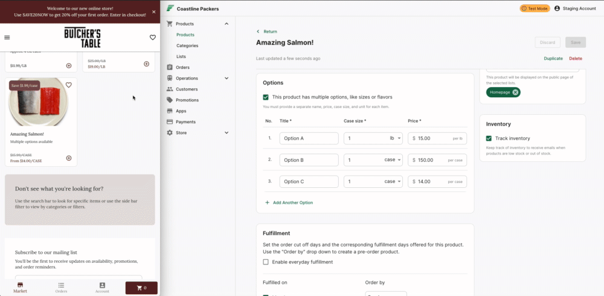The height and width of the screenshot is (296, 604).
Task: Open Customers in the sidebar
Action: click(x=186, y=89)
